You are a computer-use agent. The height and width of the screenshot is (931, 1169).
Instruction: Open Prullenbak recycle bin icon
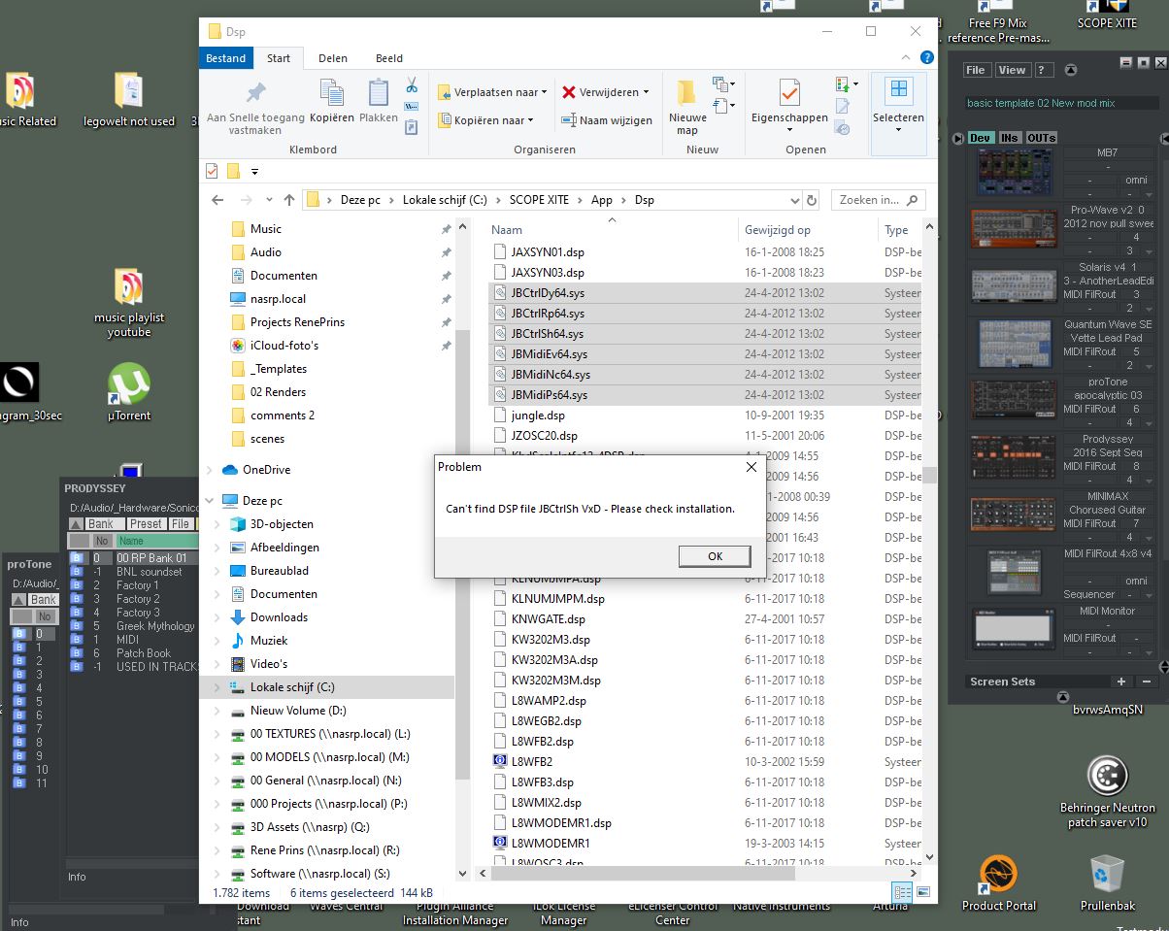click(1107, 883)
